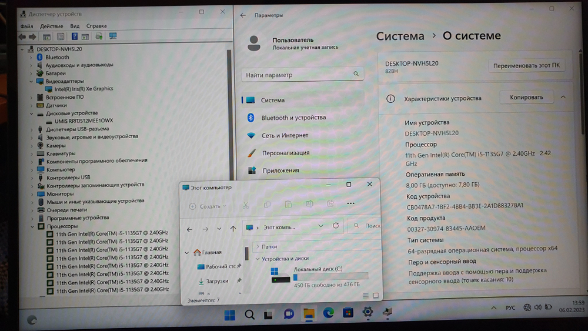Open the help icon in Device Manager toolbar
The height and width of the screenshot is (331, 588).
tap(74, 36)
